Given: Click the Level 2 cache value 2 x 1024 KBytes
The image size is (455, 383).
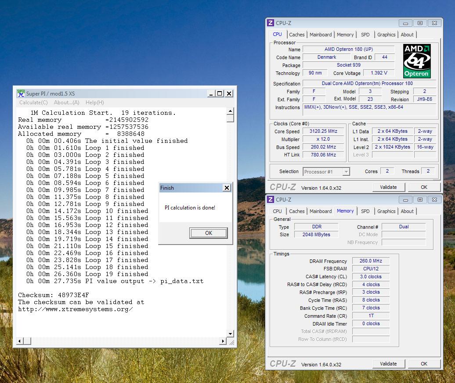Looking at the screenshot, I should pyautogui.click(x=392, y=147).
